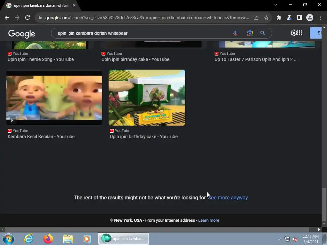
Task: Open the muted volume tray icon
Action: click(295, 239)
